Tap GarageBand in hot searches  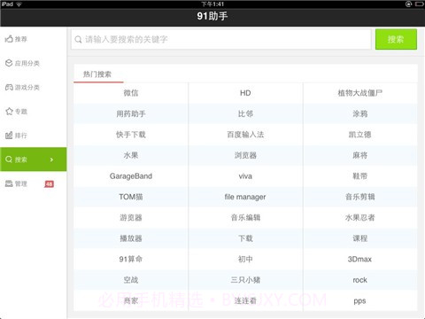click(131, 176)
